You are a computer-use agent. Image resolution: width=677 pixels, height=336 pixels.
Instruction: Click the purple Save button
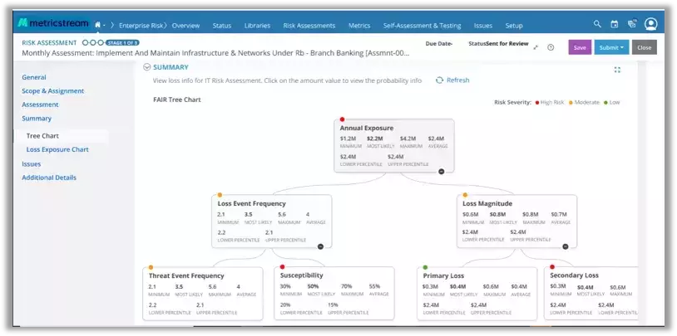tap(580, 47)
